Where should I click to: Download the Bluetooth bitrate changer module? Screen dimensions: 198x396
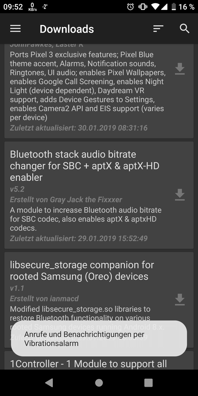click(180, 195)
